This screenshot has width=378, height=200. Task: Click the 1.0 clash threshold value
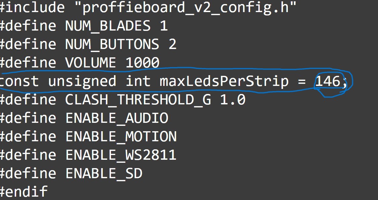[x=233, y=100]
